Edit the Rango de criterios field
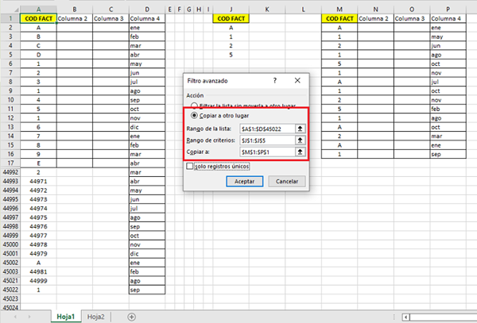The height and width of the screenshot is (323, 477). pos(267,140)
